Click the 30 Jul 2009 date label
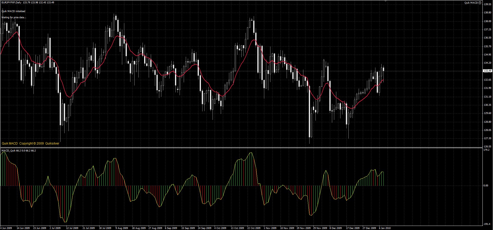493x230 pixels. click(105, 228)
